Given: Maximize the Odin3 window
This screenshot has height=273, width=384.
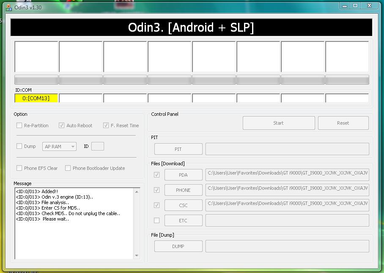Looking at the screenshot, I should 355,6.
